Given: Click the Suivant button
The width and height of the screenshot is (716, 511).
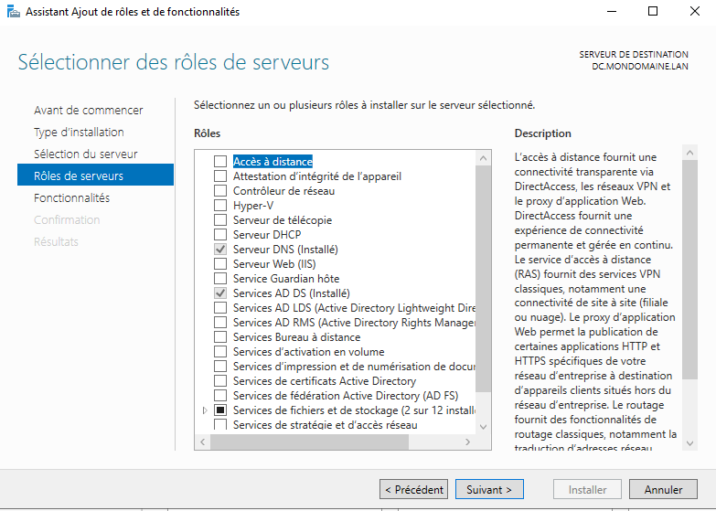Looking at the screenshot, I should [x=489, y=490].
